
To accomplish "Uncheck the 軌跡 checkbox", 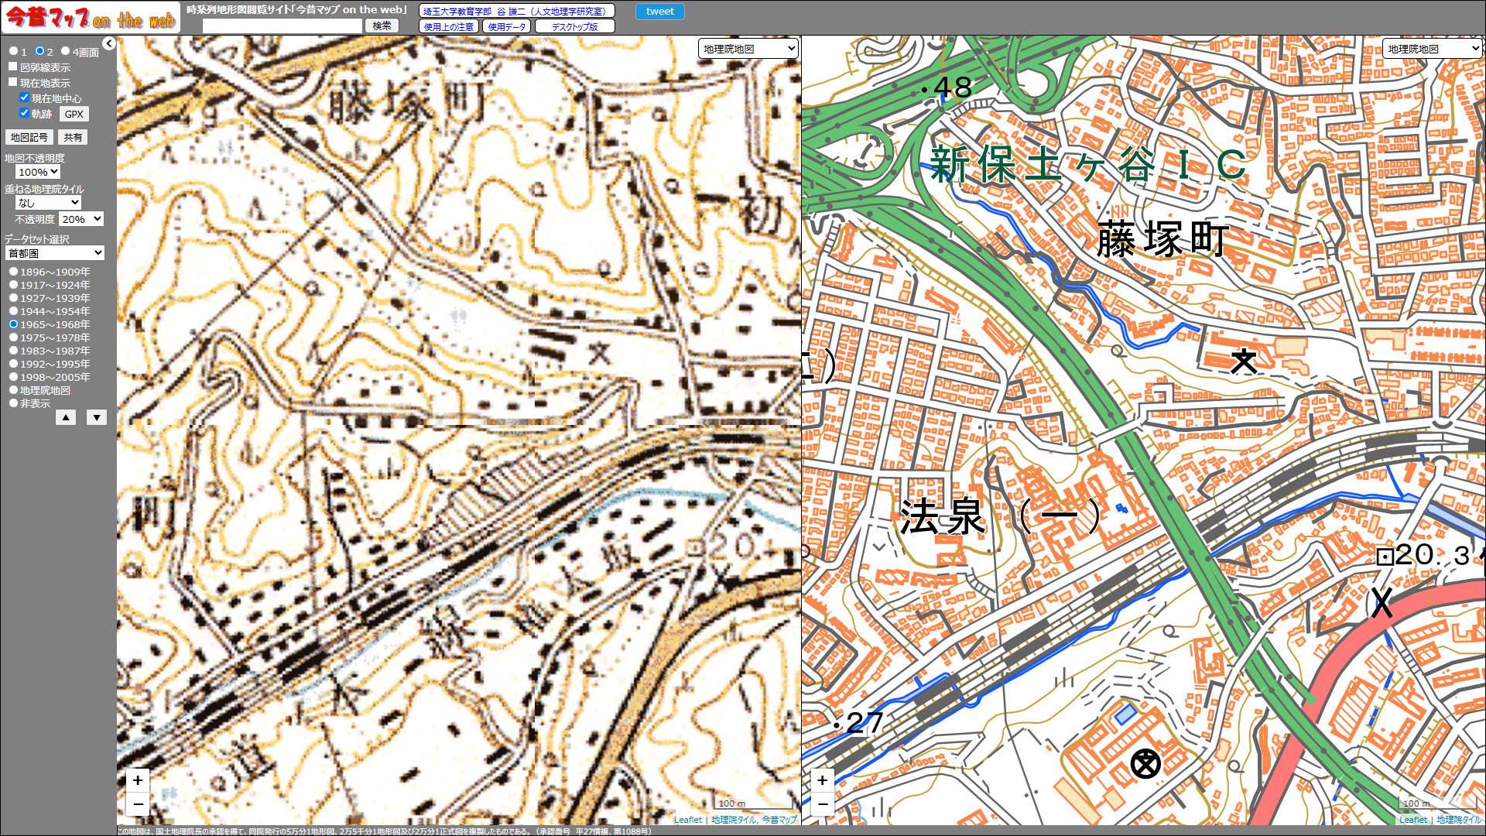I will click(25, 113).
